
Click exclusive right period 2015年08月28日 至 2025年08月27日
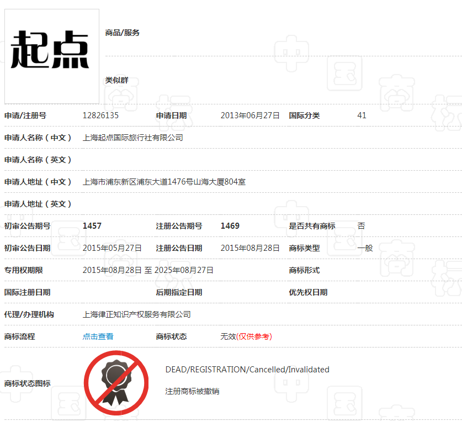tap(148, 270)
